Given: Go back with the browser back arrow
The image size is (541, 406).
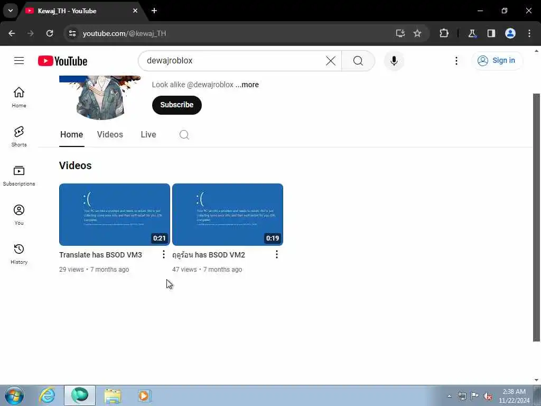Looking at the screenshot, I should pos(12,33).
